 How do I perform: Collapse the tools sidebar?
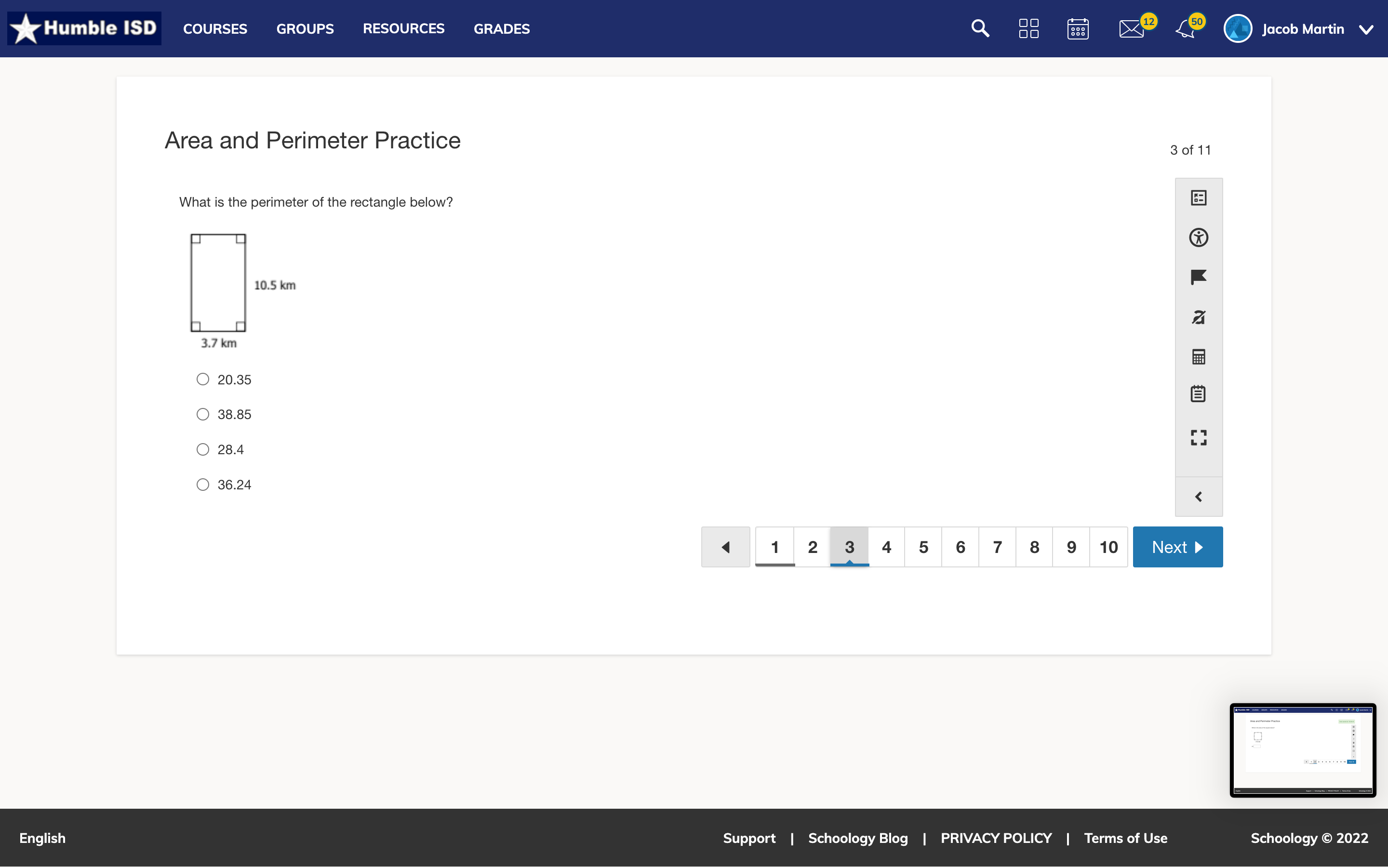point(1199,496)
